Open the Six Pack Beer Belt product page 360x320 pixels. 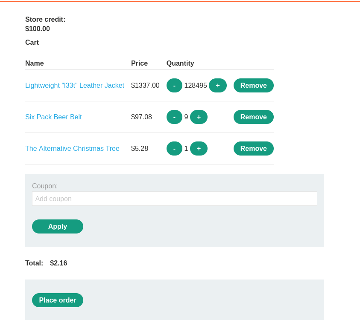53,117
